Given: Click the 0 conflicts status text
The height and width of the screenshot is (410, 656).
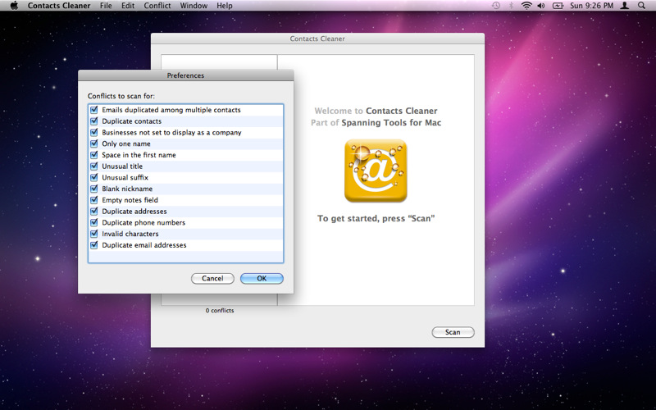Looking at the screenshot, I should pos(220,311).
